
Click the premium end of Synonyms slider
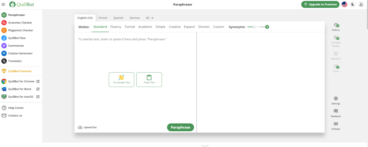click(267, 27)
